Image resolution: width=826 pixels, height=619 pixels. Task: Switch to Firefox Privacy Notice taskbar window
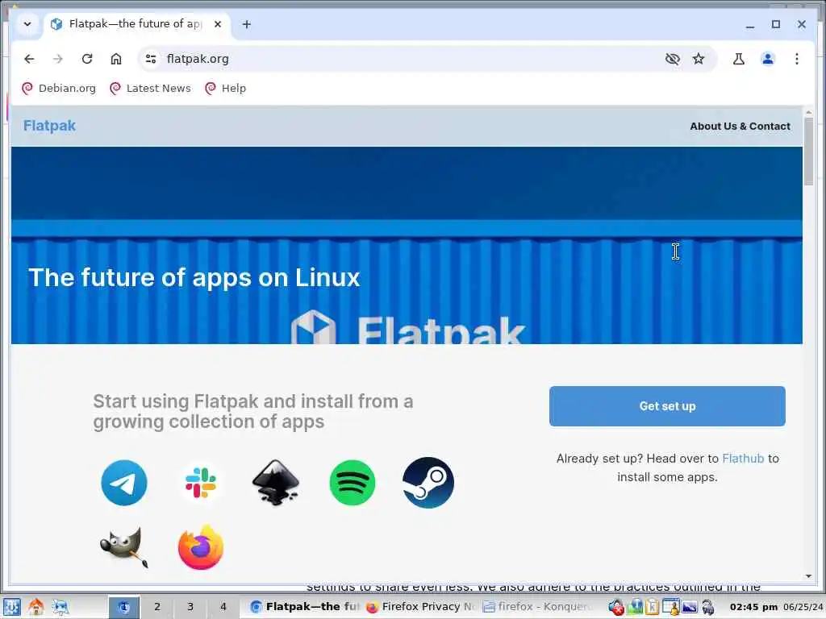[x=421, y=607]
